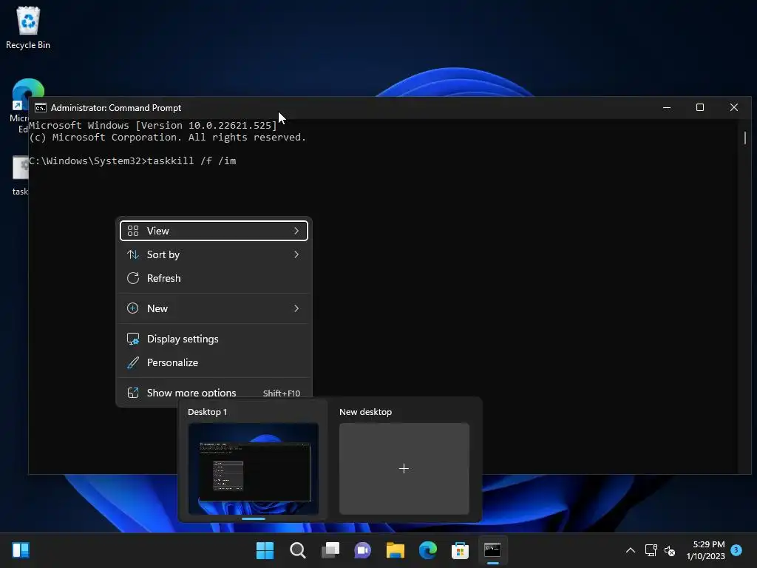Minimize the Command Prompt window

click(x=667, y=108)
